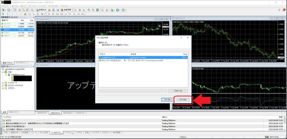Zoom in on the chart
Screen dimensions: 287x139
[89, 10]
